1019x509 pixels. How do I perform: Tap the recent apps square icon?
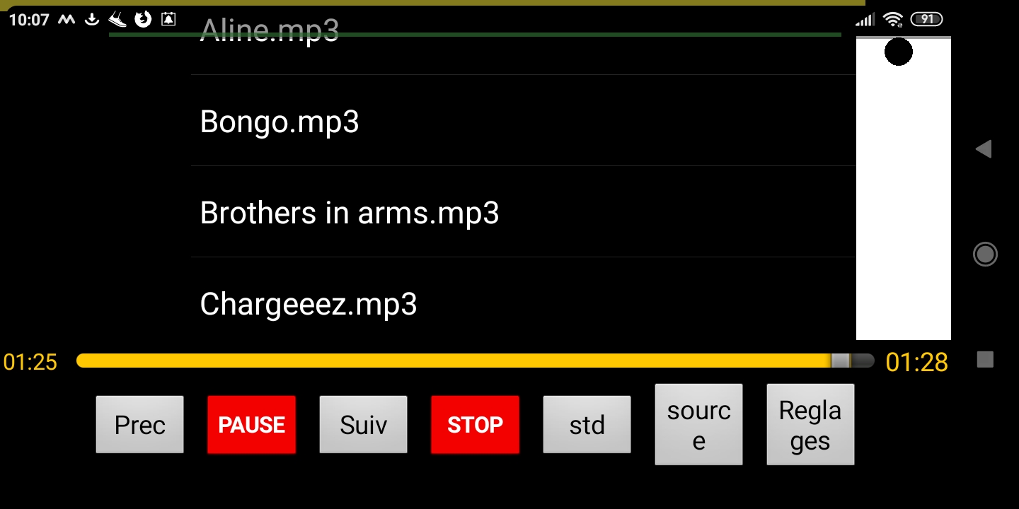(x=985, y=360)
